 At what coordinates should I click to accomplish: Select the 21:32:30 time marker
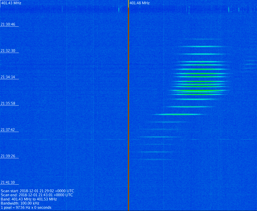point(8,51)
